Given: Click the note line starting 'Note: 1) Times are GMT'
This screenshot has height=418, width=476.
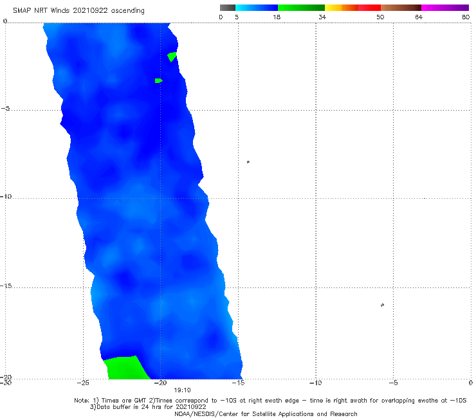Looking at the screenshot, I should click(270, 401).
